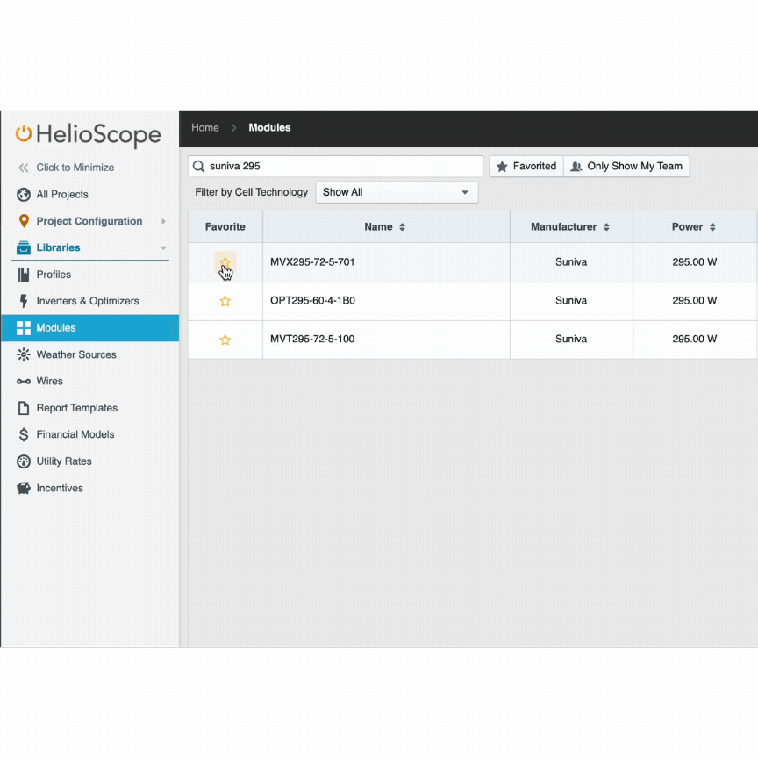This screenshot has width=758, height=758.
Task: Go to Home via breadcrumb
Action: tap(205, 127)
